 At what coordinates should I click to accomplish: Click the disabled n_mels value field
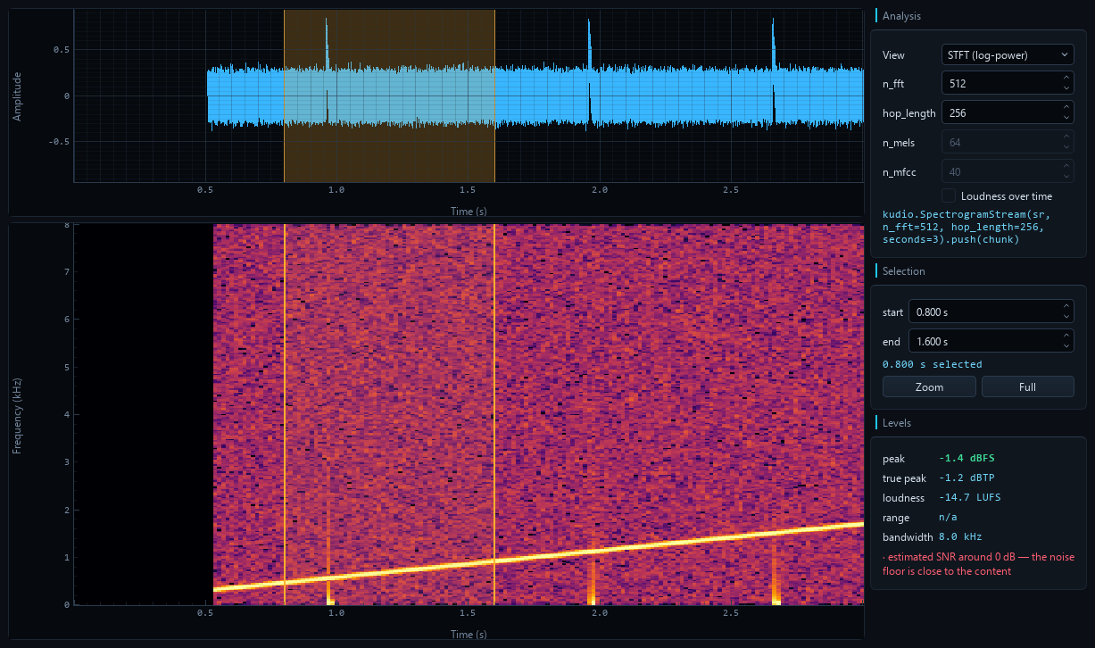pyautogui.click(x=1008, y=141)
